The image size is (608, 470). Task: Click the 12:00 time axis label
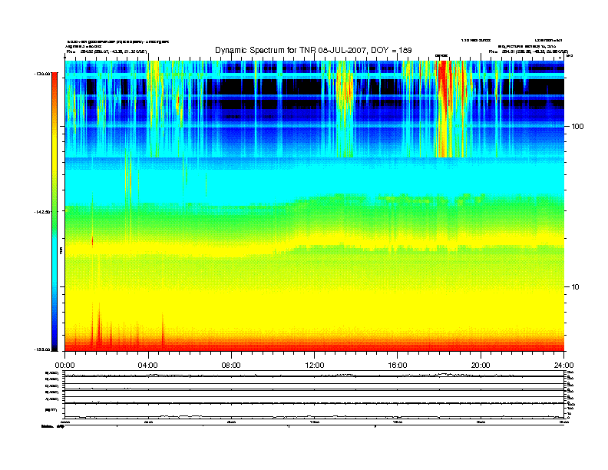(315, 366)
